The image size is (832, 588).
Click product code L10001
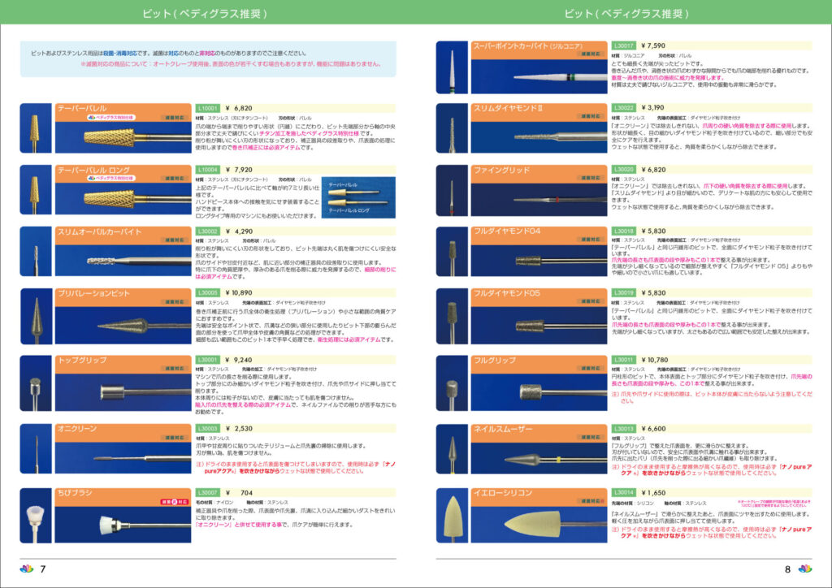(207, 108)
